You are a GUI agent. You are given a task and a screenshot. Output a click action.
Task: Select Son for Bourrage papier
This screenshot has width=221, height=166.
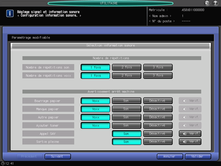pos(127,101)
